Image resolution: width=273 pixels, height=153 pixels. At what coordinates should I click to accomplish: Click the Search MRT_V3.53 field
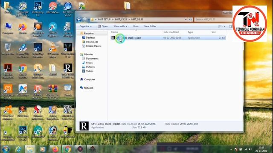click(x=213, y=20)
